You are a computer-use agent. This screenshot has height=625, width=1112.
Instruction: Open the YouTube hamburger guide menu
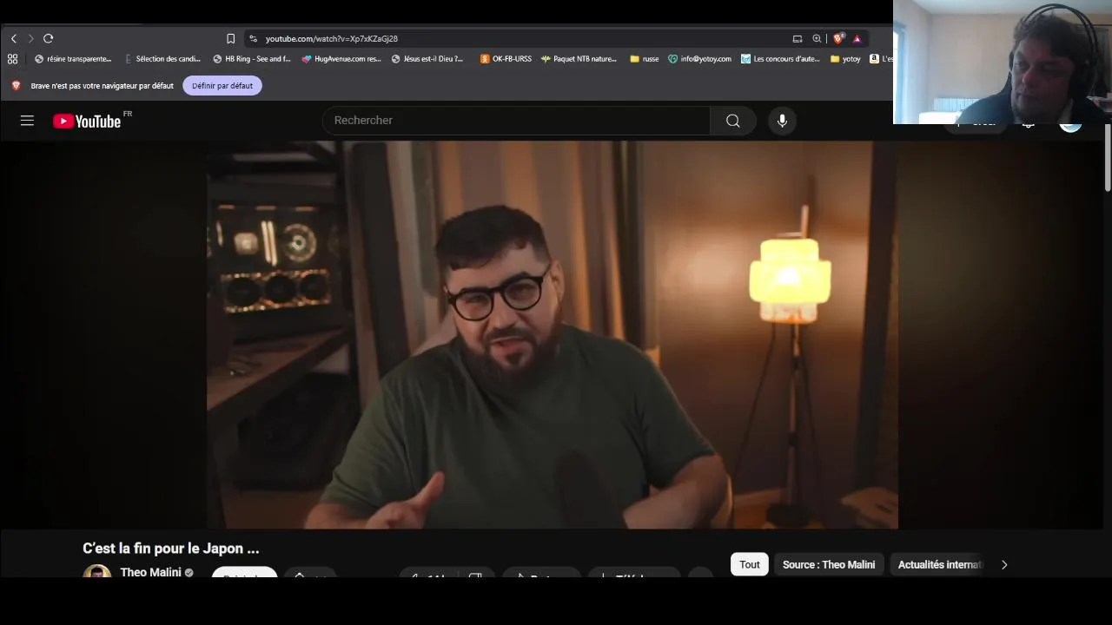(x=27, y=121)
